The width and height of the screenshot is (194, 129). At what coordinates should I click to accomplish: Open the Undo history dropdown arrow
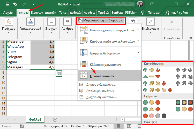(19, 4)
